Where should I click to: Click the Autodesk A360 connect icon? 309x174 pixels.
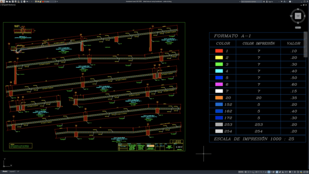(284, 1)
